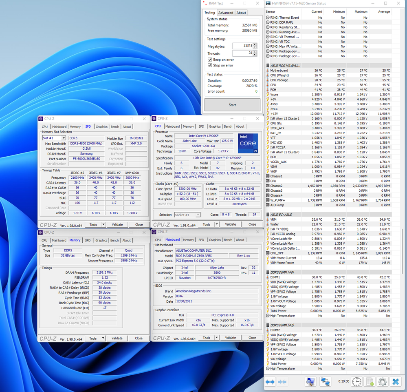Click the Threads spinner arrows
The width and height of the screenshot is (407, 392).
point(255,53)
